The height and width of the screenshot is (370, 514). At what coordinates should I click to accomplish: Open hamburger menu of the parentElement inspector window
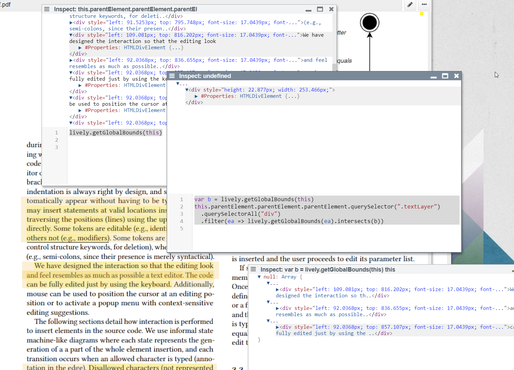[x=47, y=9]
